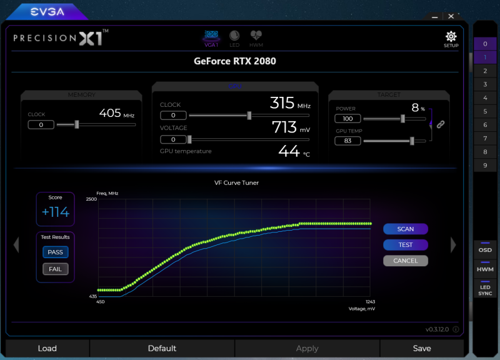Click the GPU voltage slider handle
Screen dimensions: 500x360
pos(189,139)
